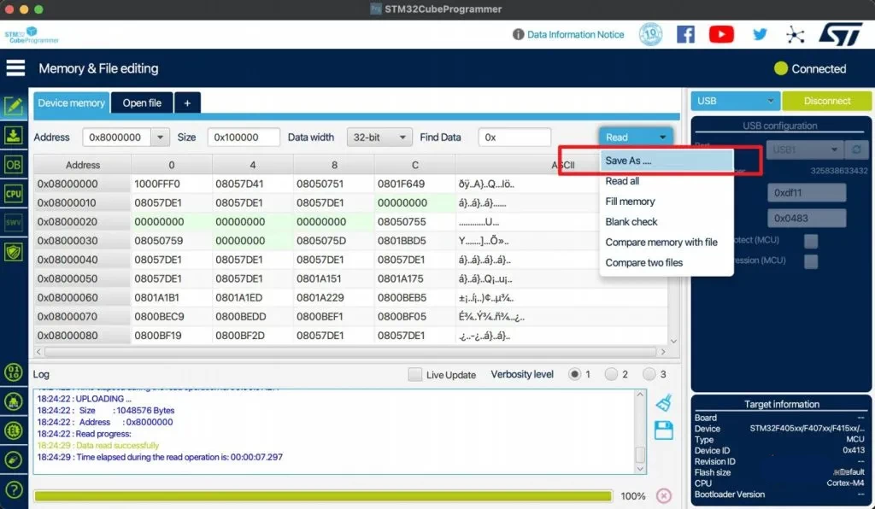Choose Save As from the menu
This screenshot has width=875, height=509.
click(667, 161)
